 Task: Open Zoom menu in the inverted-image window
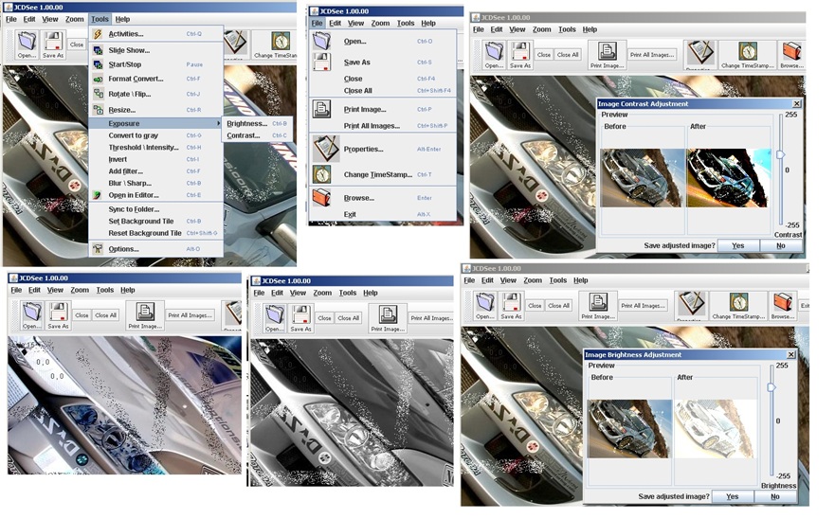point(80,290)
